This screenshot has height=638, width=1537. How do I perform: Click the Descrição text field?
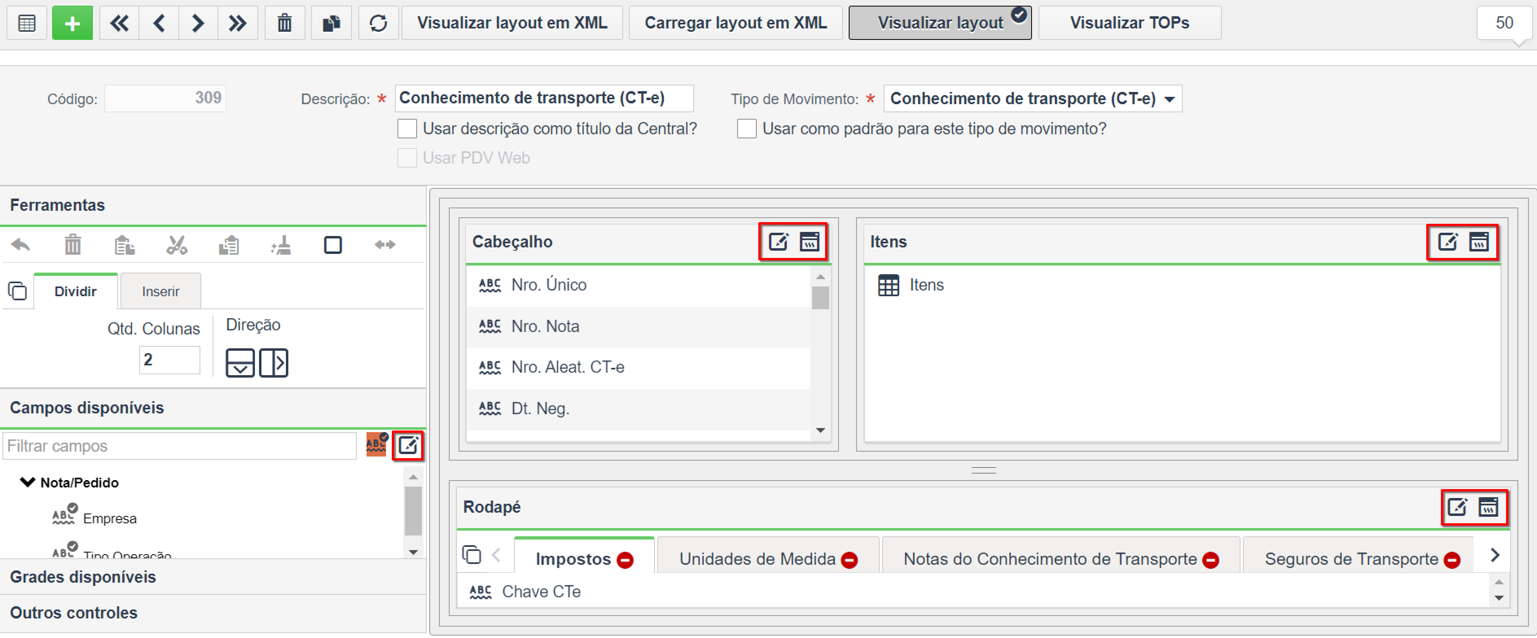(x=544, y=98)
